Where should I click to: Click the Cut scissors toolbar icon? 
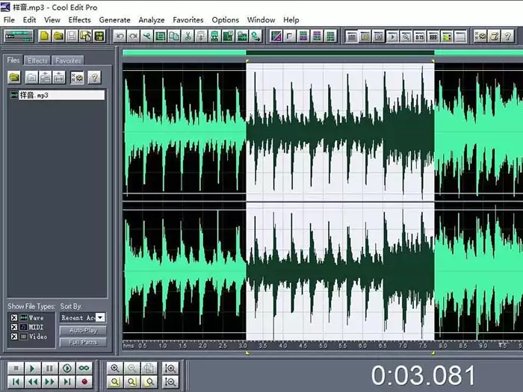[x=188, y=36]
